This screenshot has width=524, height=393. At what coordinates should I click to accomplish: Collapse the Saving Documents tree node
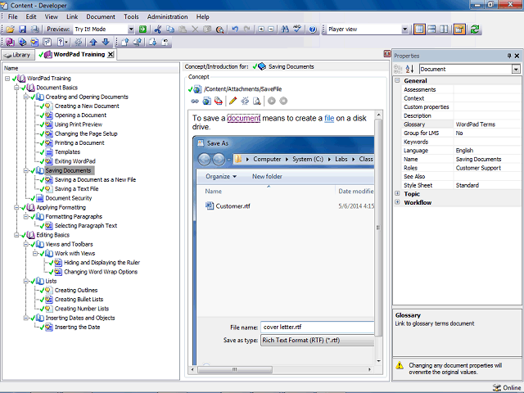pyautogui.click(x=25, y=171)
